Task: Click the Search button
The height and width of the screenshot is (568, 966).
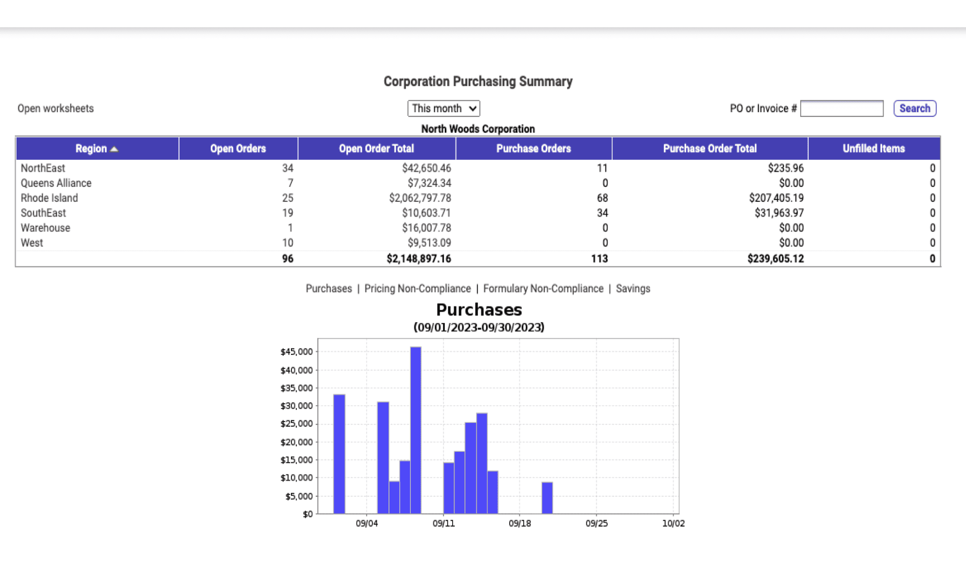Action: [914, 108]
